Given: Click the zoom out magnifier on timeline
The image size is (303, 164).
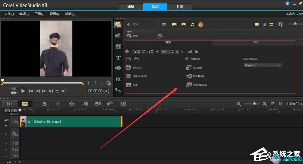Looking at the screenshot, I should click(x=239, y=104).
